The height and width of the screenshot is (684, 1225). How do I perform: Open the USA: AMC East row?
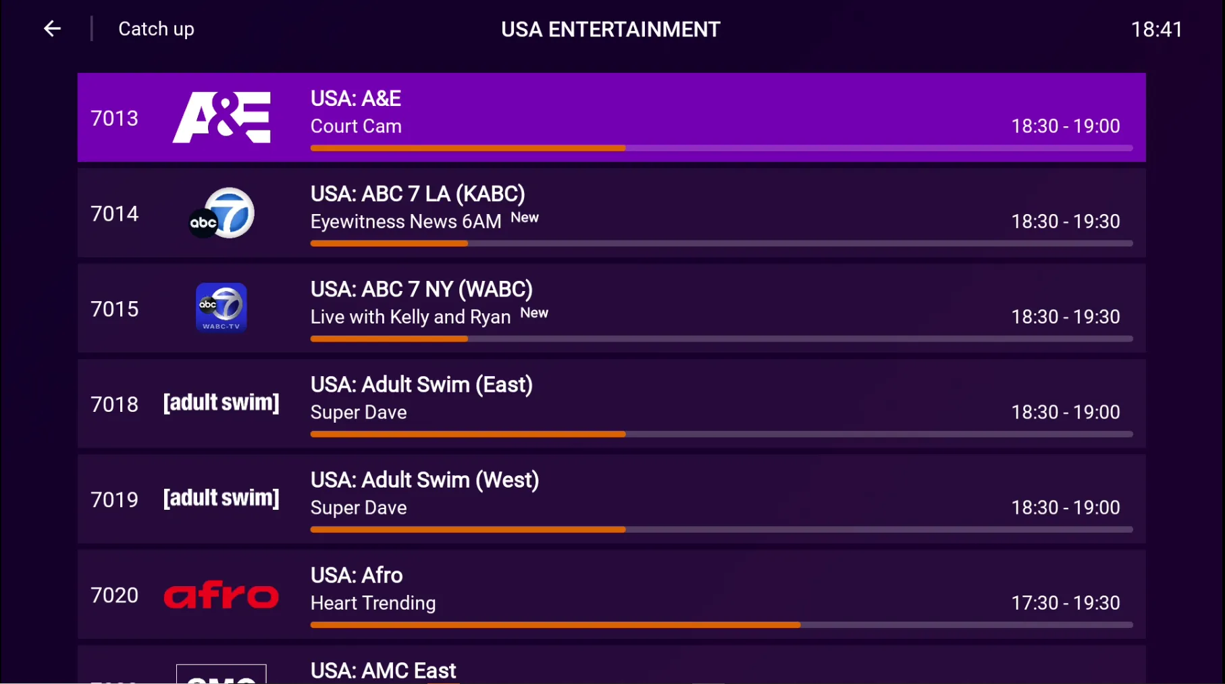[612, 665]
